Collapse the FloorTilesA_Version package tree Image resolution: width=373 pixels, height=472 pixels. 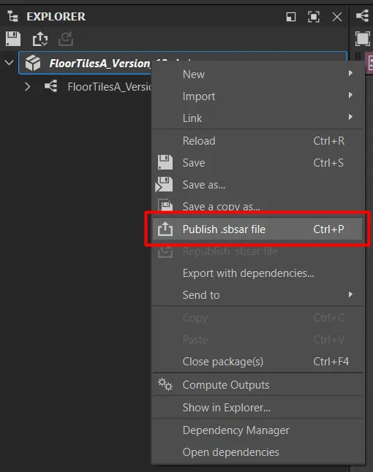coord(10,63)
